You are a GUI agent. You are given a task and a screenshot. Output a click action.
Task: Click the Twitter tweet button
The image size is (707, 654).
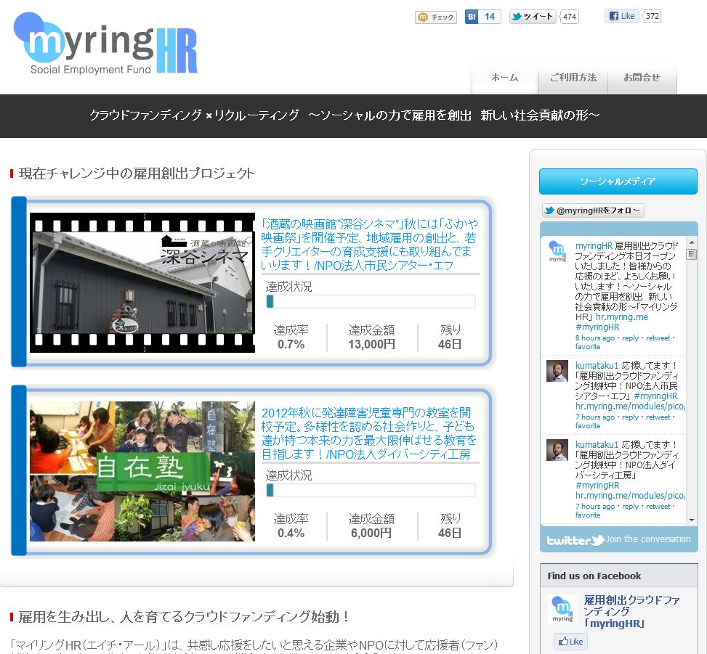pos(533,17)
